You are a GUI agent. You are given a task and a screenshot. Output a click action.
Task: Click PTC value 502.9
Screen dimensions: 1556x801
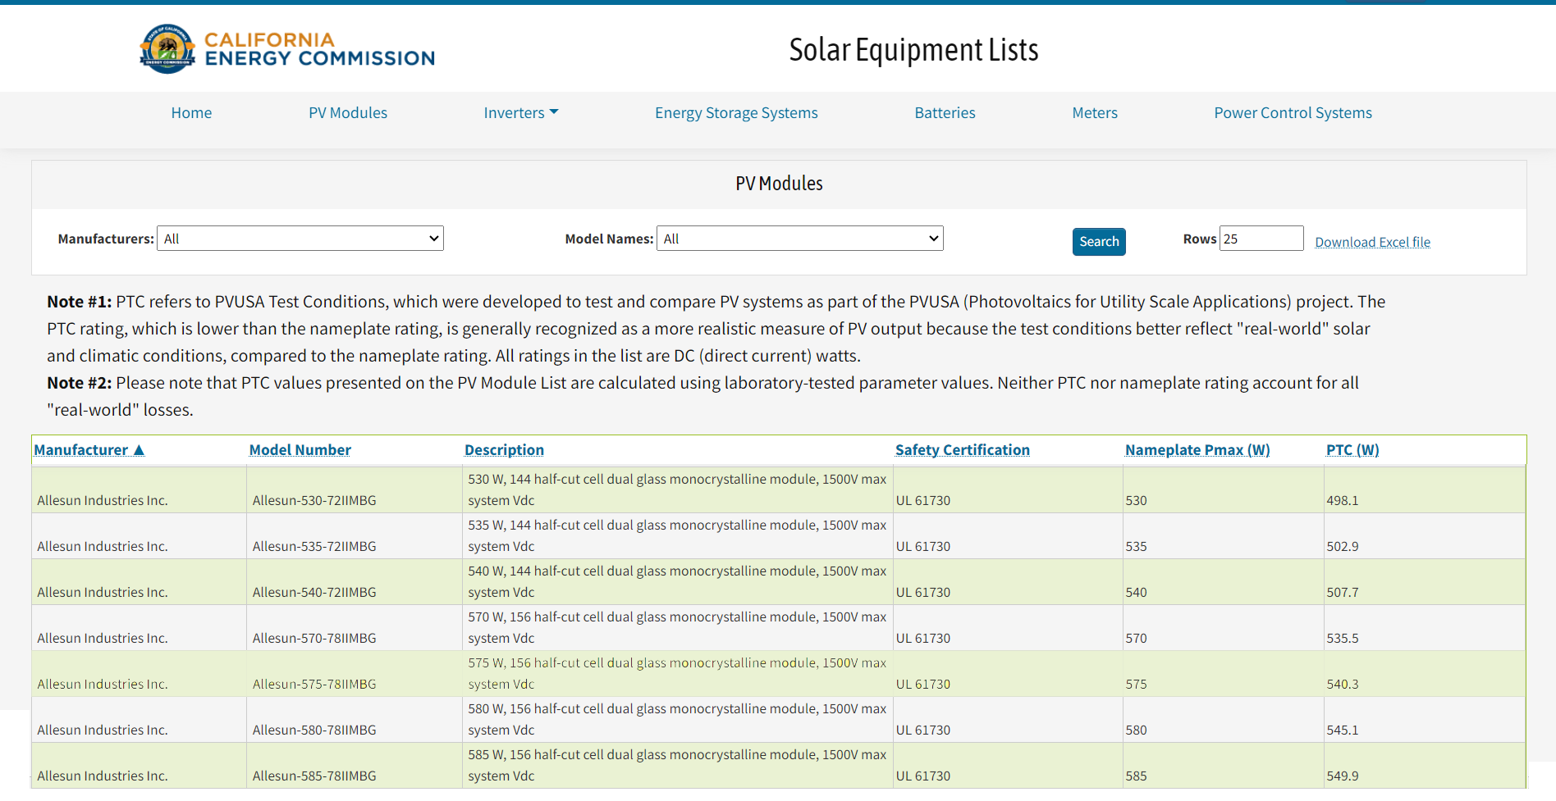1343,546
